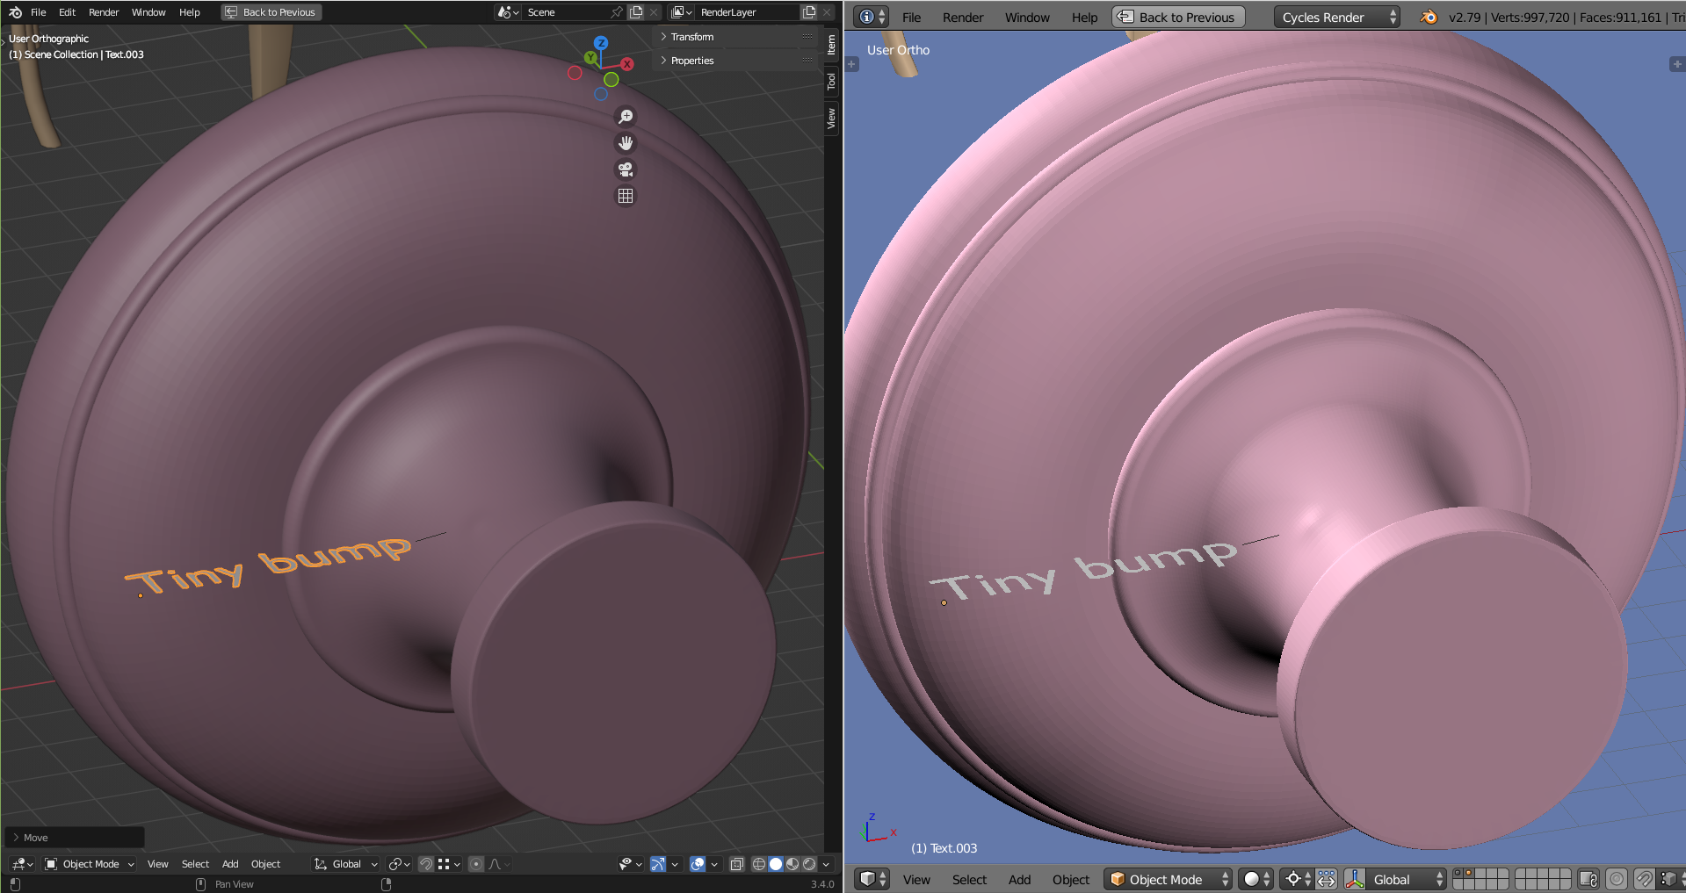Click Back to Previous in left window
Screen dimensions: 1686x893
(271, 12)
